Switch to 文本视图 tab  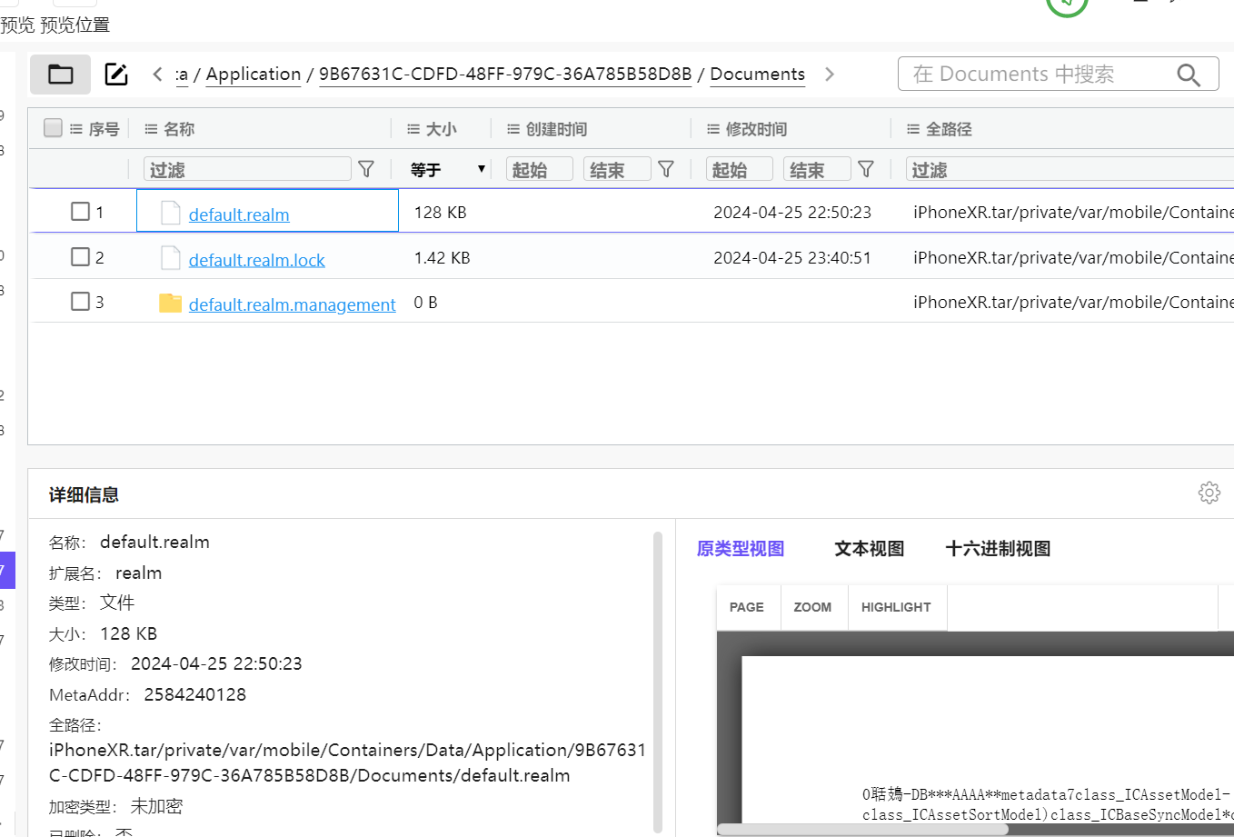[x=870, y=549]
